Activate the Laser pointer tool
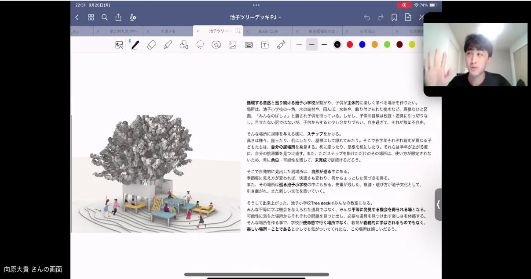The width and height of the screenshot is (531, 279). (281, 45)
